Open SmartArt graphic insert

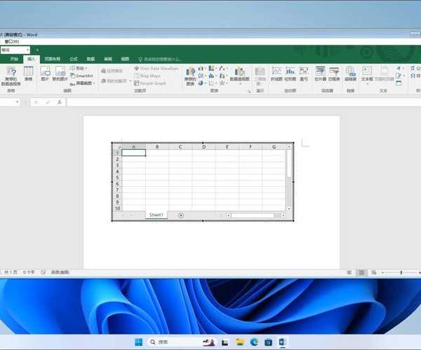pyautogui.click(x=84, y=76)
